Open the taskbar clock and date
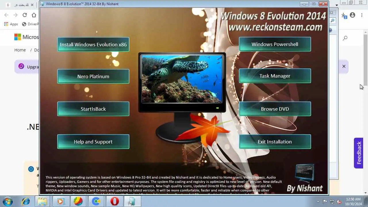Viewport: 368px width, 207px height. (x=353, y=202)
